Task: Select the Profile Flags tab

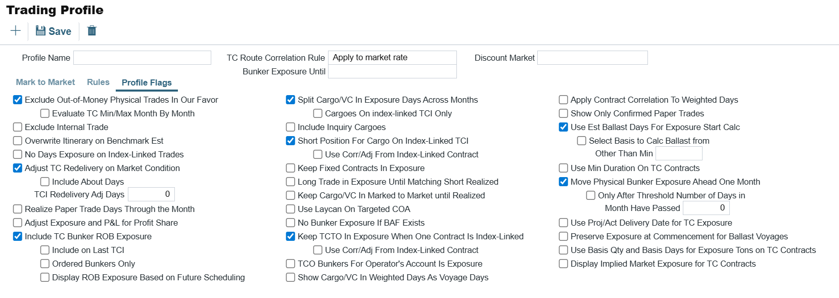Action: (x=147, y=82)
